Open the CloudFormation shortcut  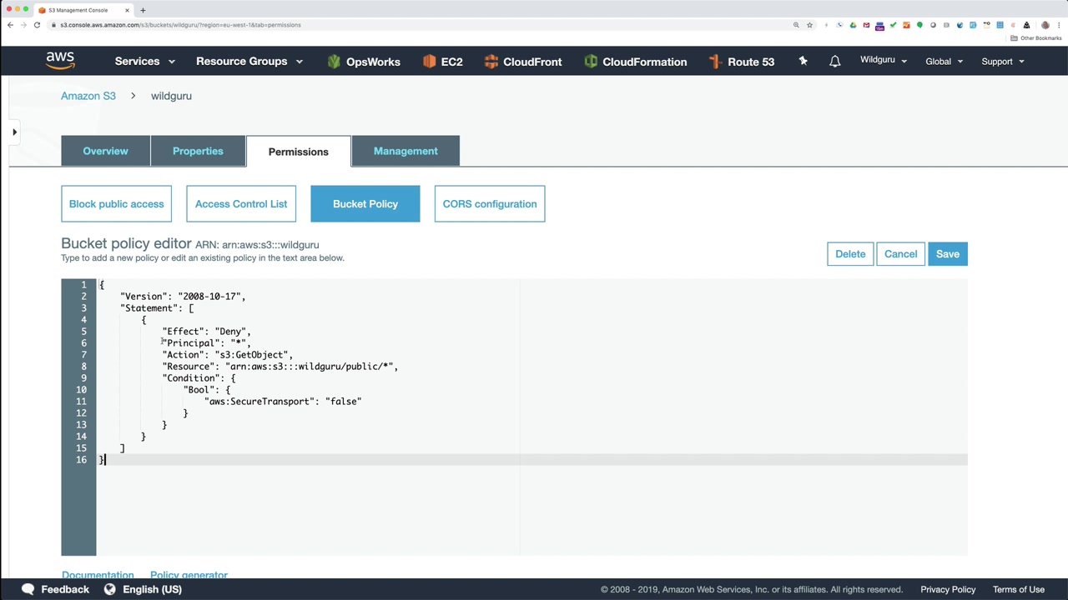coord(636,62)
